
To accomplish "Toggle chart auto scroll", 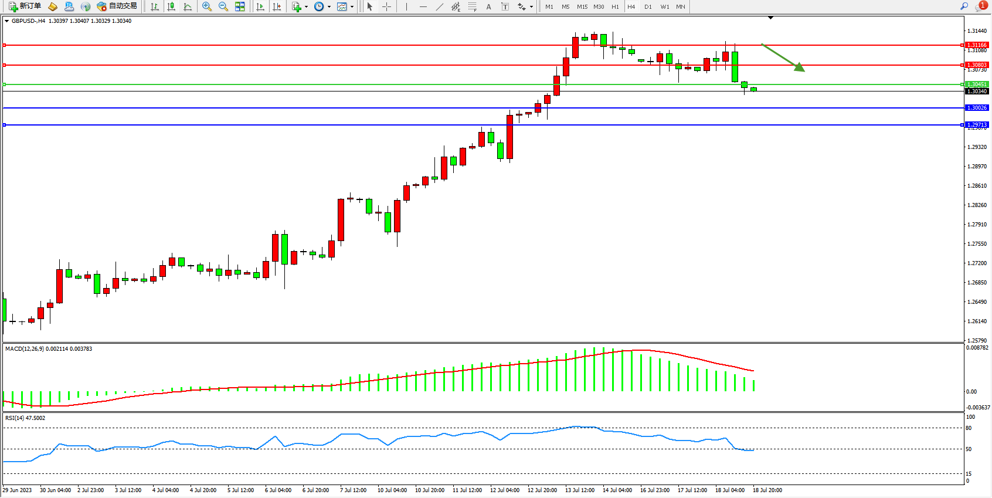I will point(260,6).
